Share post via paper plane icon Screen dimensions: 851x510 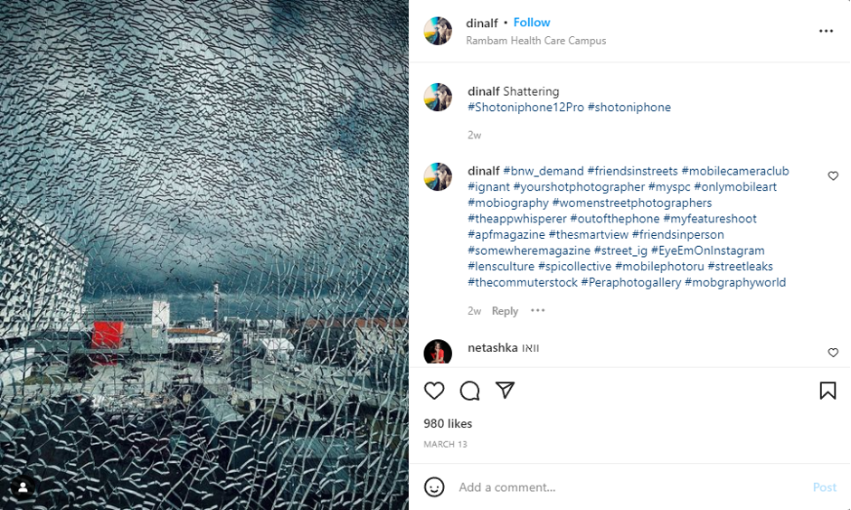point(505,390)
